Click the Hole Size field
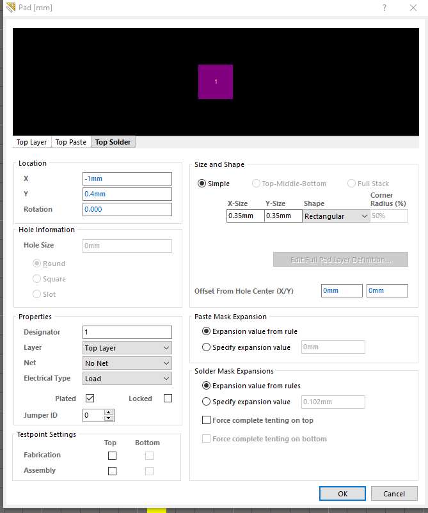The width and height of the screenshot is (428, 513). click(x=127, y=246)
